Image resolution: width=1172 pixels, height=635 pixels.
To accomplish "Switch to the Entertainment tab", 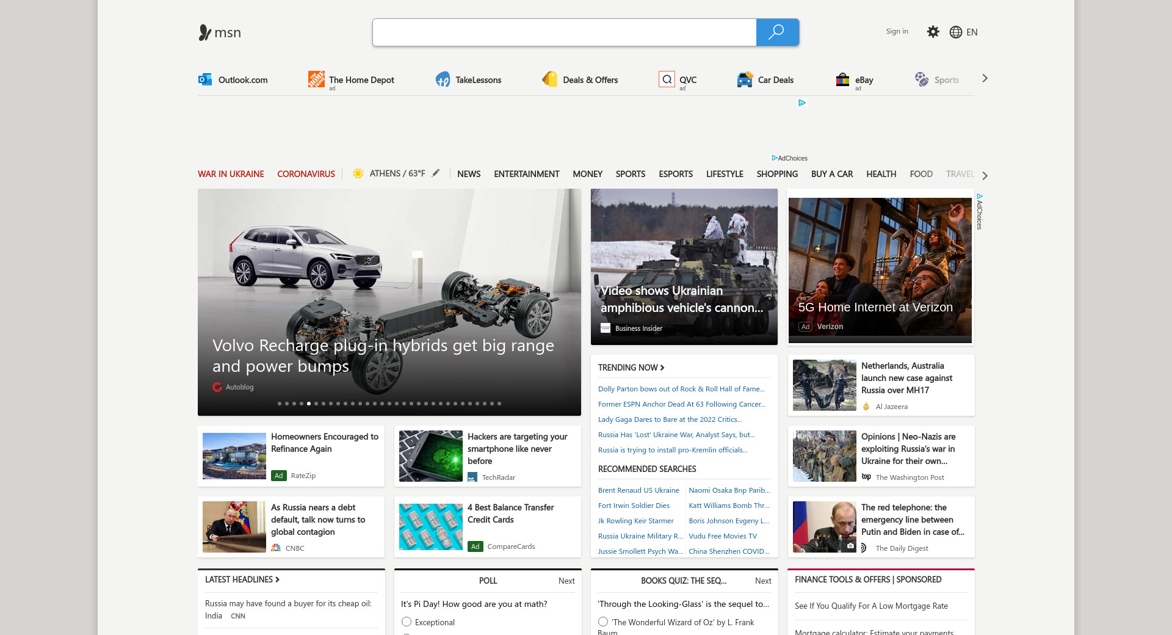I will tap(526, 174).
